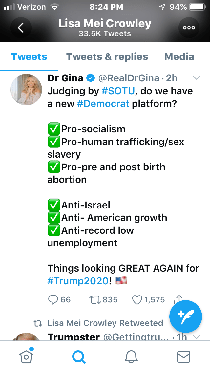Expand the caret menu on Trumpster's tweet
Image resolution: width=210 pixels, height=373 pixels.
(196, 337)
